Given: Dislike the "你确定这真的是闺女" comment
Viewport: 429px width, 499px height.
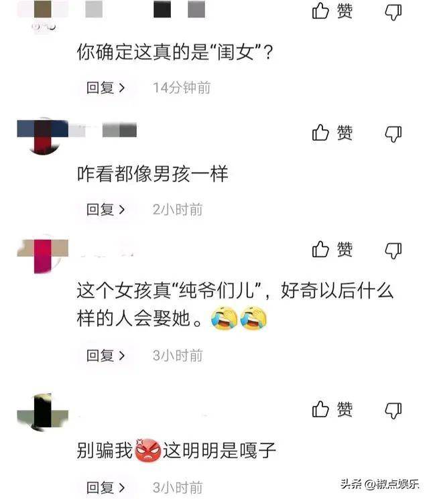Looking at the screenshot, I should (393, 13).
